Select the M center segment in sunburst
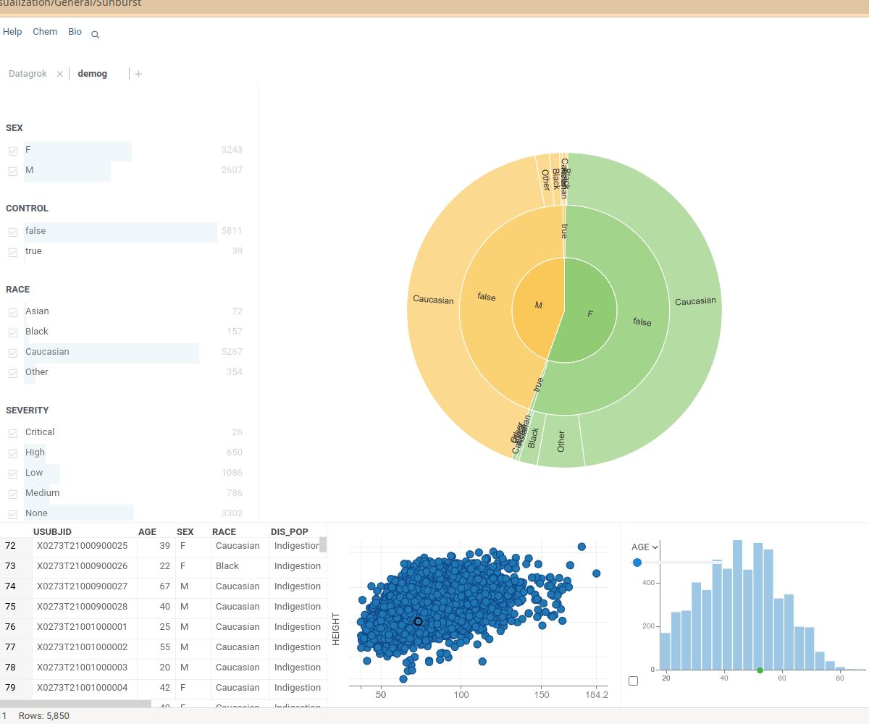The height and width of the screenshot is (724, 869). pos(536,306)
